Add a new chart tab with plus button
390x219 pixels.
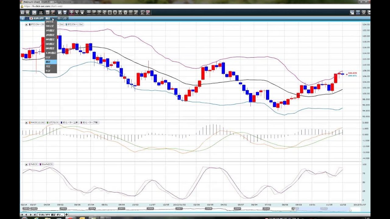(66, 215)
